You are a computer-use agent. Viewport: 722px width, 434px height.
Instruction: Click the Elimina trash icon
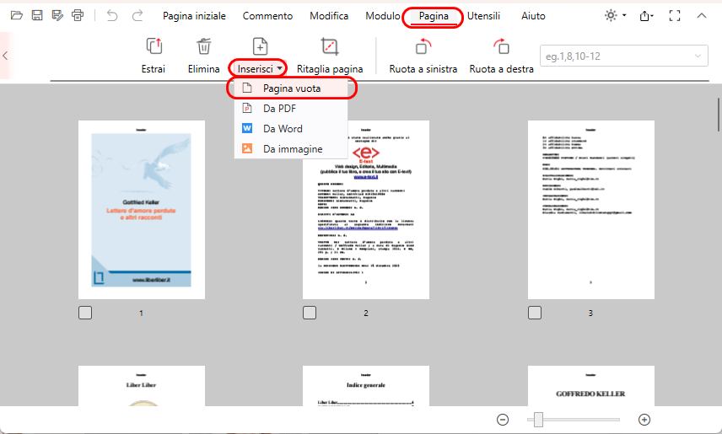203,46
